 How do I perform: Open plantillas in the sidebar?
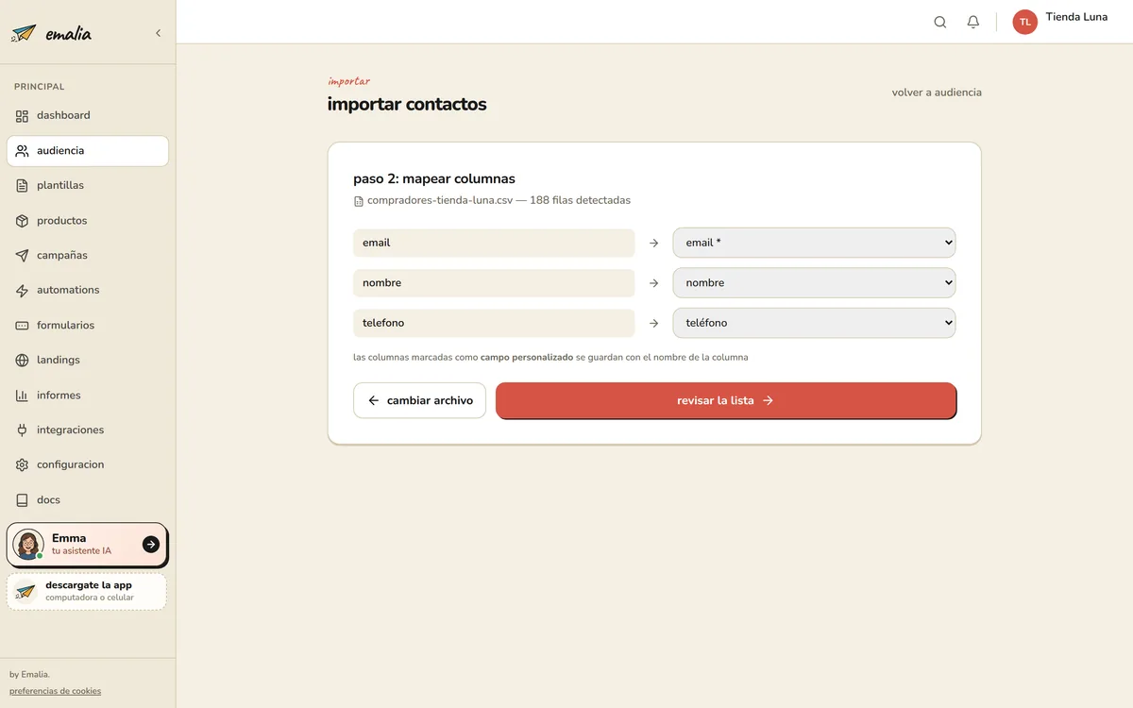(88, 186)
